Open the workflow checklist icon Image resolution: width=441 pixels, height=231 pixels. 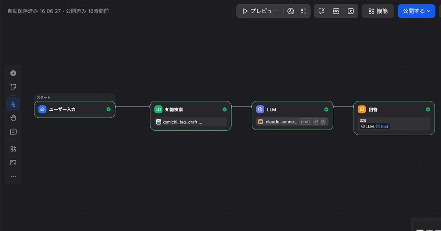304,11
